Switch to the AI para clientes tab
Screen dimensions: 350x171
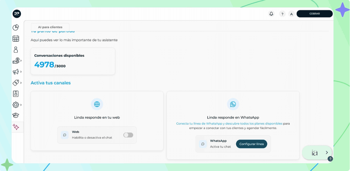[x=50, y=27]
